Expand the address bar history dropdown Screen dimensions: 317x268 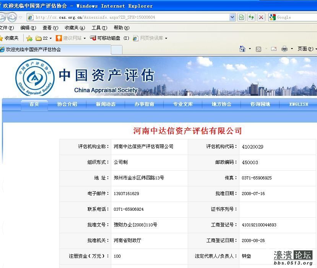(232, 17)
